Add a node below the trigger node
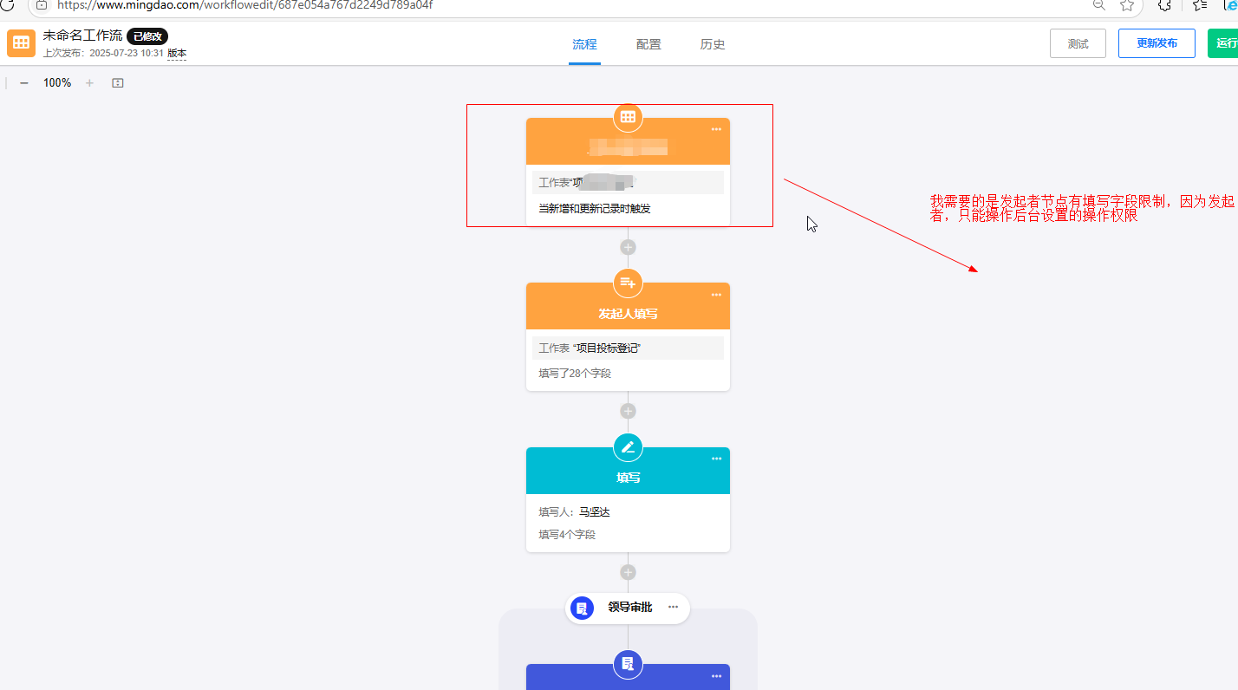The width and height of the screenshot is (1238, 690). pos(628,247)
